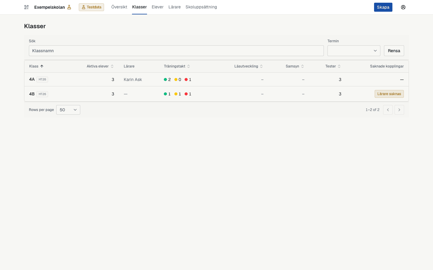The width and height of the screenshot is (433, 270).
Task: Go to the previous page arrow
Action: tap(388, 110)
